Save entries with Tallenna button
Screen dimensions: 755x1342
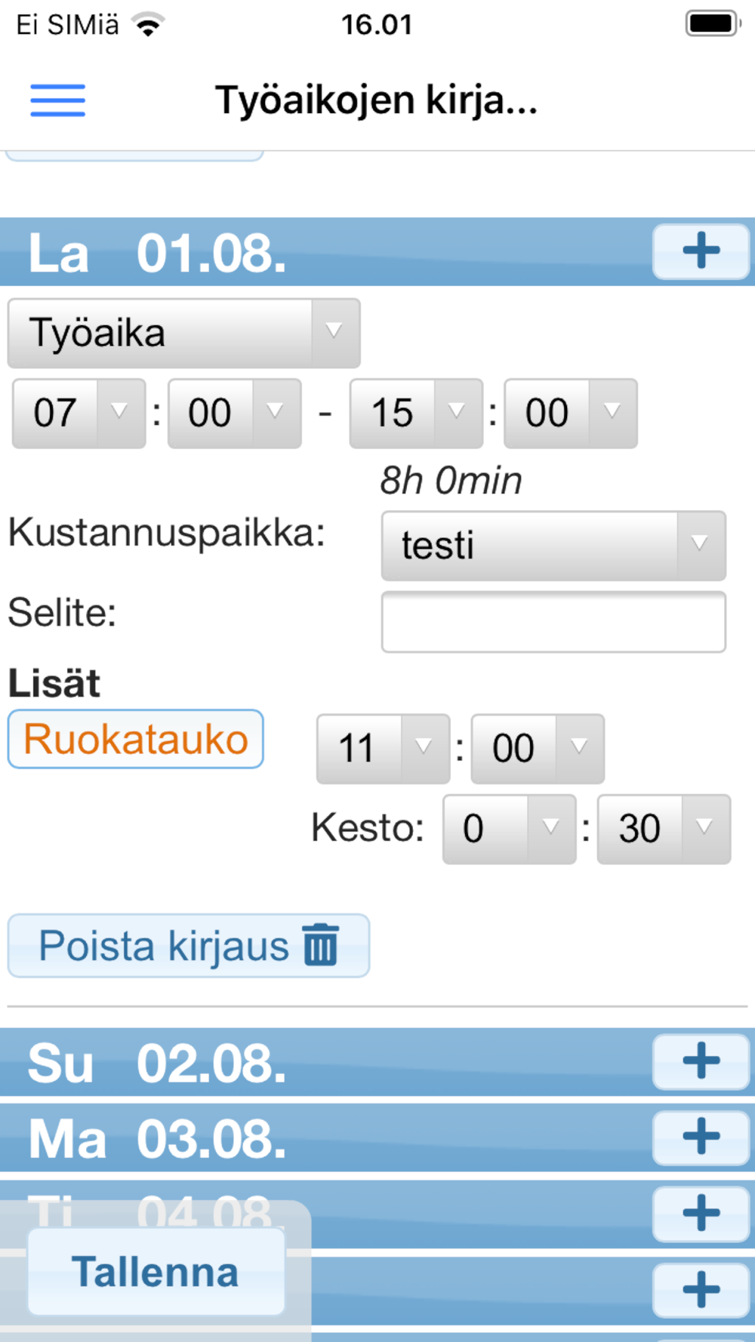coord(156,1272)
